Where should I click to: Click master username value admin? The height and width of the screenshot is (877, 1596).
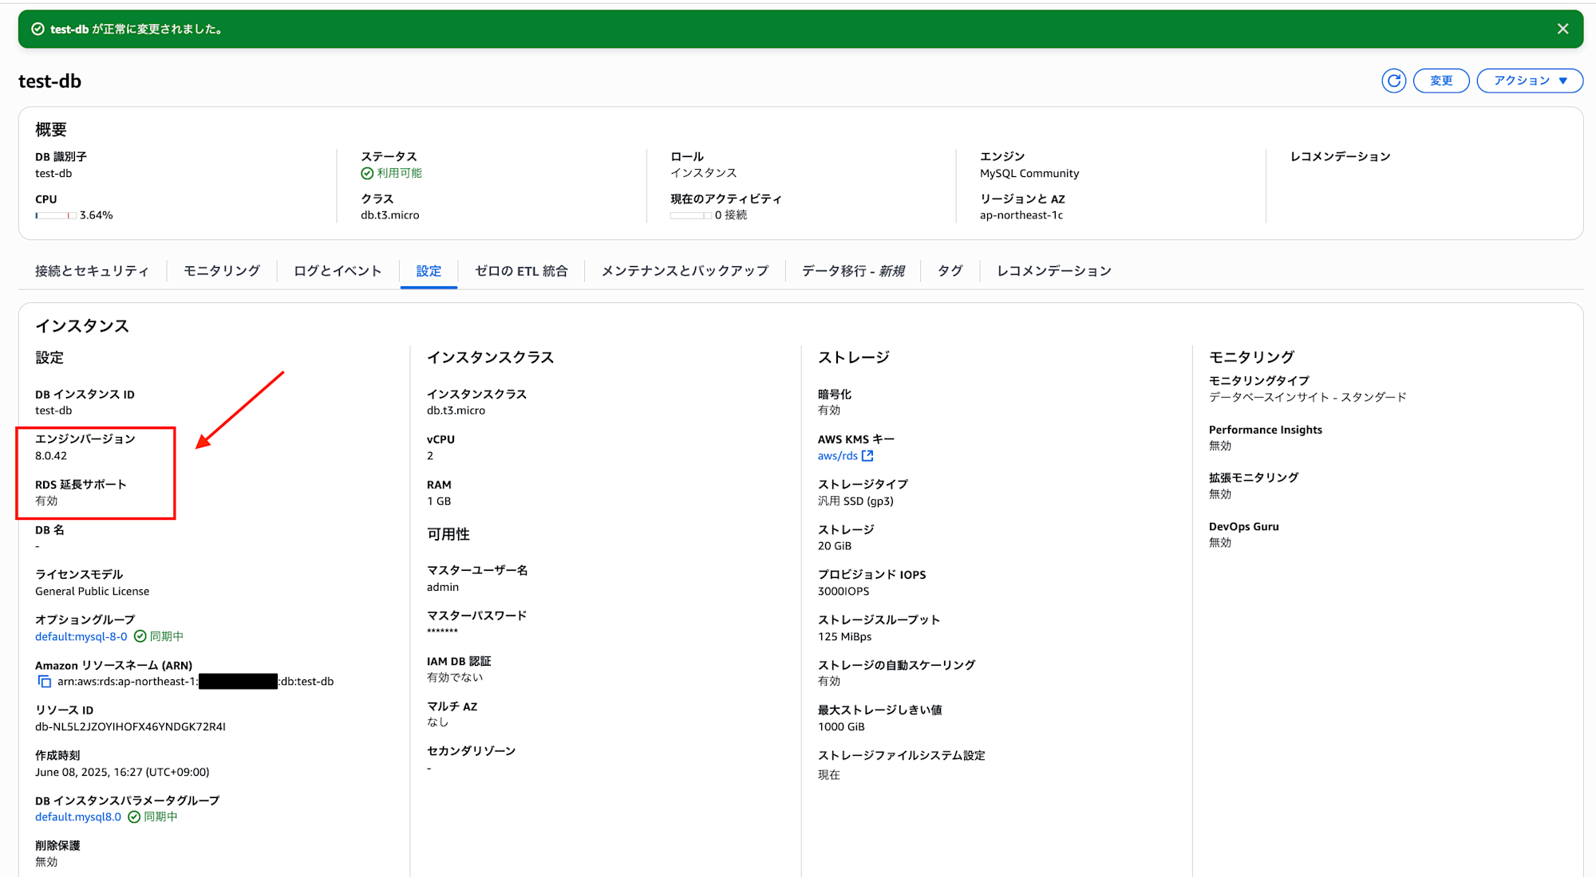point(443,588)
